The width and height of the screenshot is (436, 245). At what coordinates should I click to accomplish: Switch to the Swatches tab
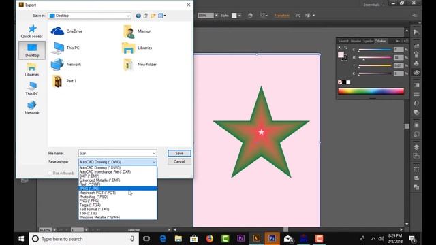click(x=343, y=41)
